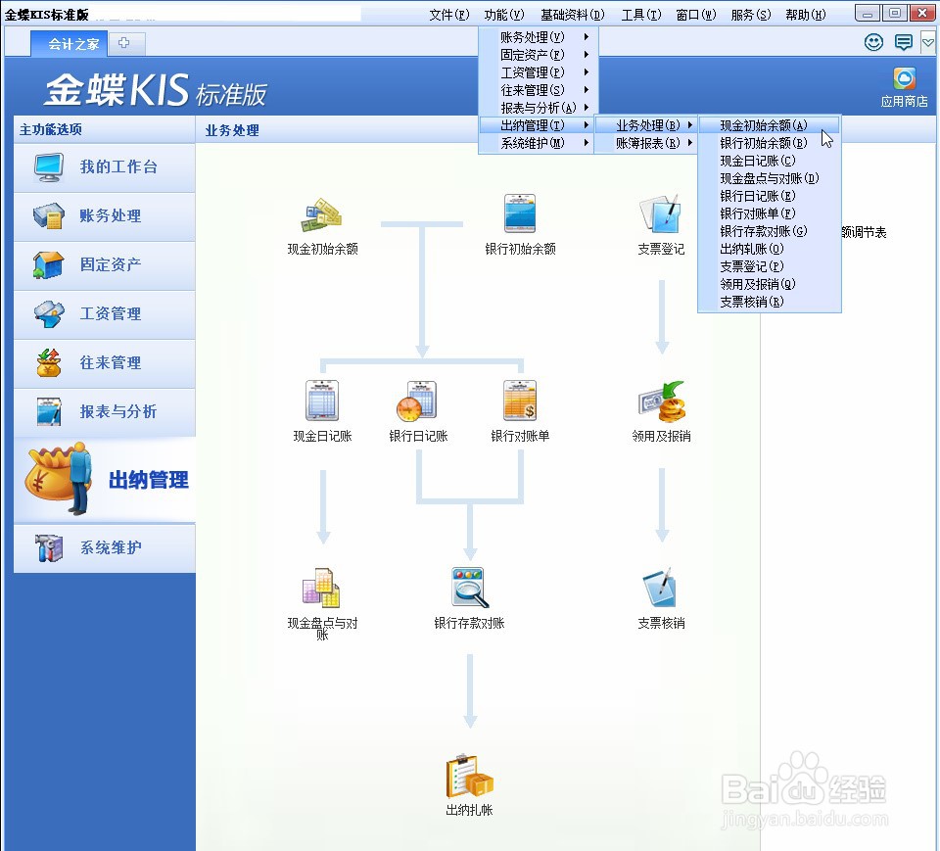This screenshot has width=940, height=851.
Task: Click the 账务处理 calculator icon
Action: [x=49, y=215]
